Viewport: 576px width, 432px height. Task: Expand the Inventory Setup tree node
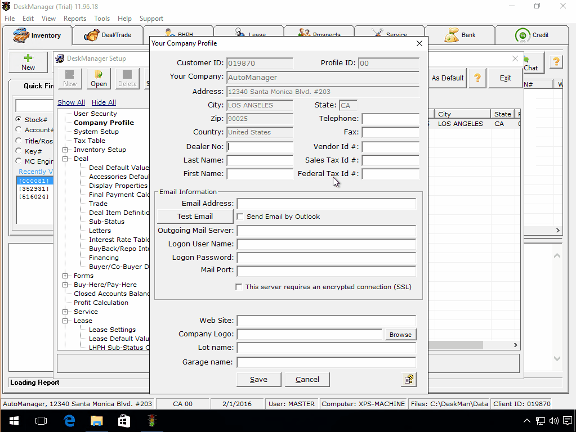tap(65, 150)
